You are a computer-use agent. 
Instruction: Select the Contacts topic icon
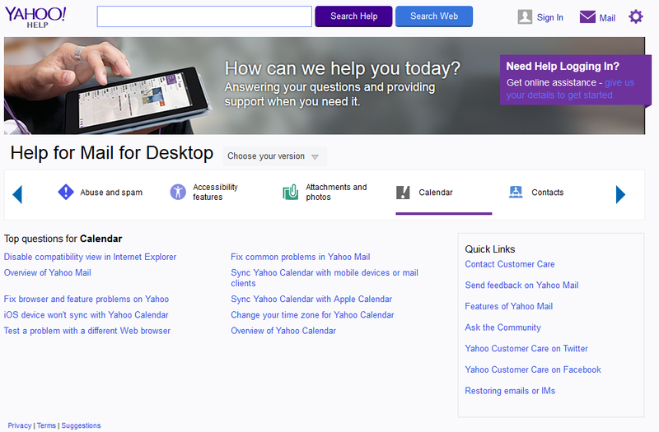point(516,193)
